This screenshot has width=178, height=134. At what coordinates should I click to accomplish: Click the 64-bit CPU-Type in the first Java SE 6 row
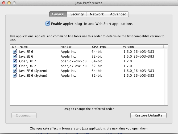click(x=97, y=51)
